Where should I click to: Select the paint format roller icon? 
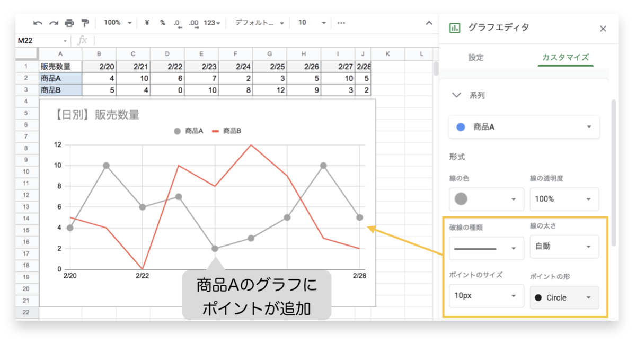point(85,23)
